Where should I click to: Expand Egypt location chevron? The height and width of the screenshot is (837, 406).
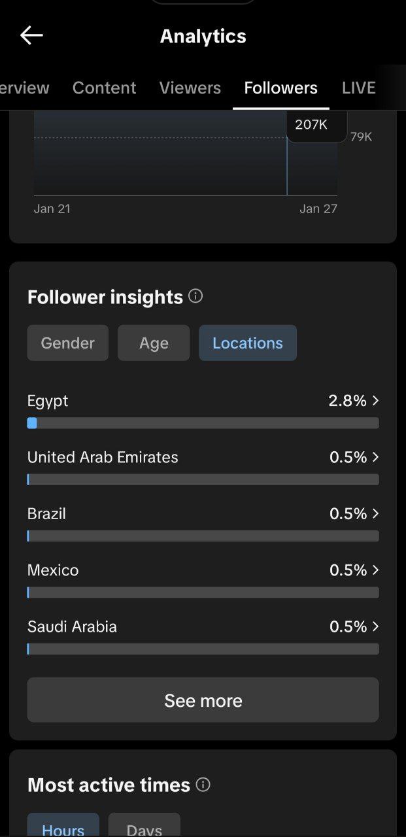375,400
